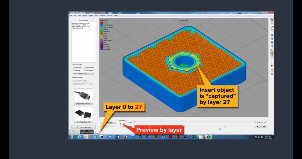This screenshot has width=302, height=159.
Task: Open the Tools menu
Action: tap(96, 16)
